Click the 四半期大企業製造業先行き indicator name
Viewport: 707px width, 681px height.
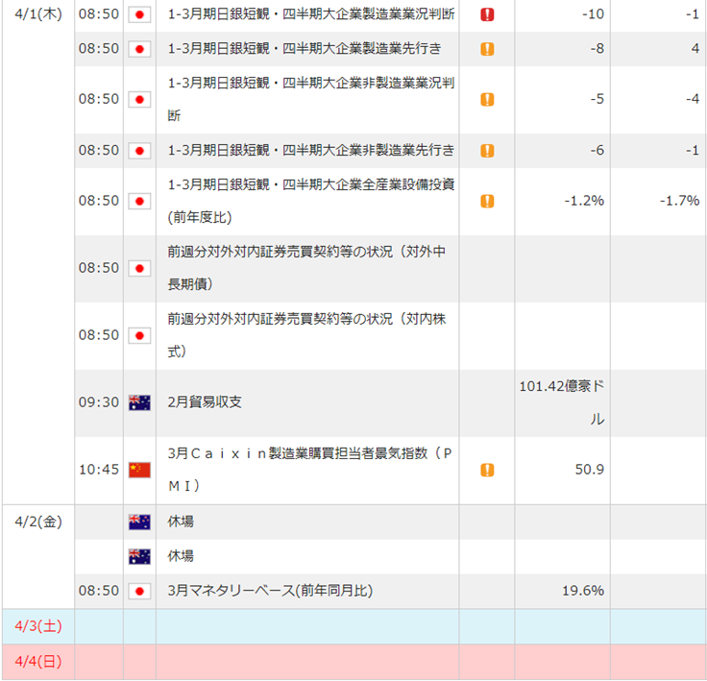click(x=305, y=49)
